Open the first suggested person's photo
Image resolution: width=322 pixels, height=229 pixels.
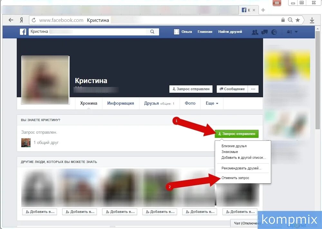pyautogui.click(x=39, y=187)
